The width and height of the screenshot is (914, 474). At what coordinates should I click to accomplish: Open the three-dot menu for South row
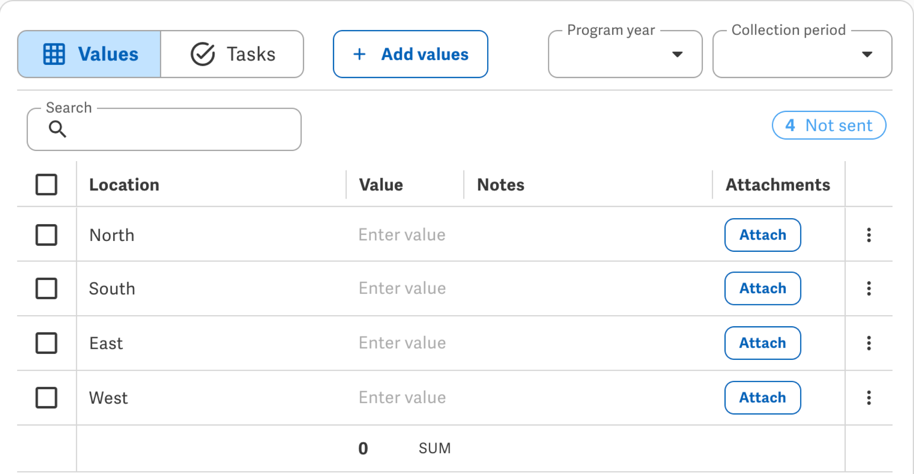(869, 289)
